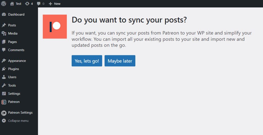Open the Dashboard gauge icon
This screenshot has width=263, height=135.
[x=4, y=14]
